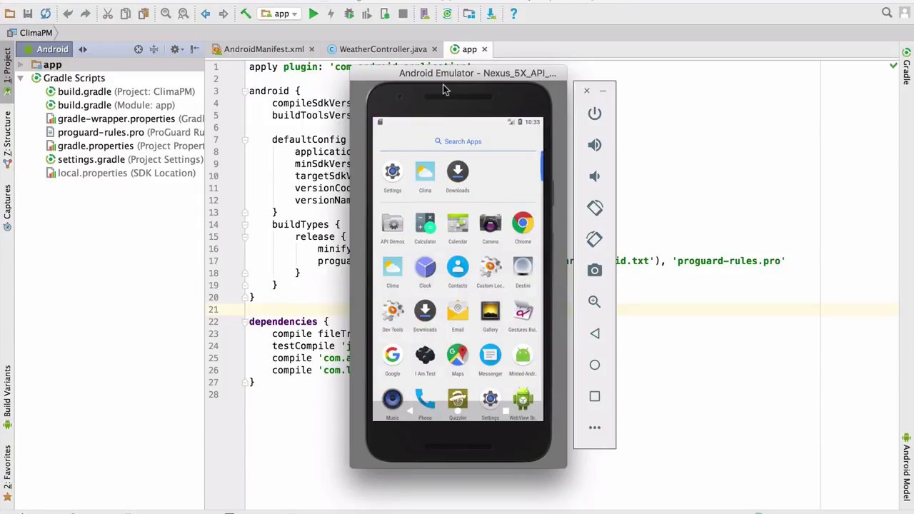
Task: Redo with the forward arrow icon
Action: point(85,14)
